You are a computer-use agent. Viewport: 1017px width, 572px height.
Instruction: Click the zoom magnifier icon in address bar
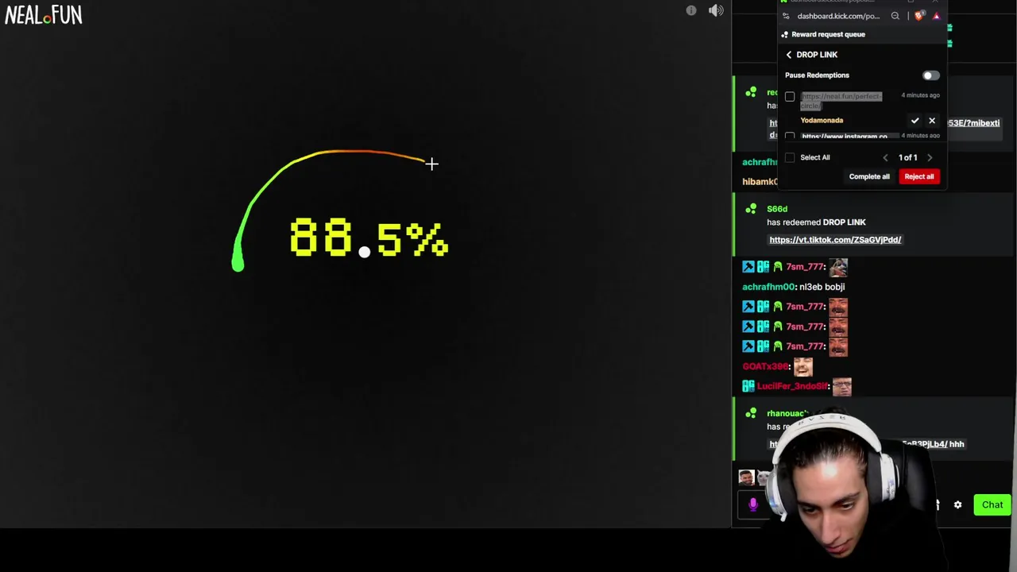point(895,16)
